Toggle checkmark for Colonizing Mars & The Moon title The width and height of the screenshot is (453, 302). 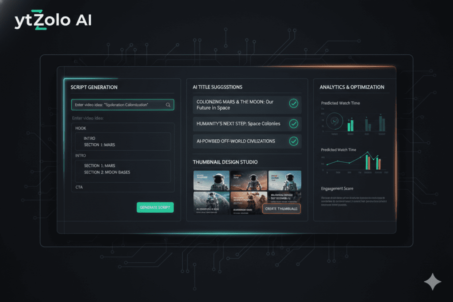pos(293,103)
